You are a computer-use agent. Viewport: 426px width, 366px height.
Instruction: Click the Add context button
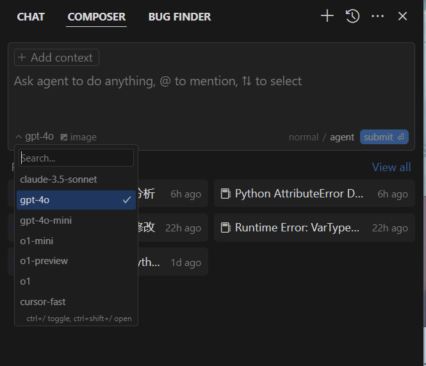(x=56, y=58)
